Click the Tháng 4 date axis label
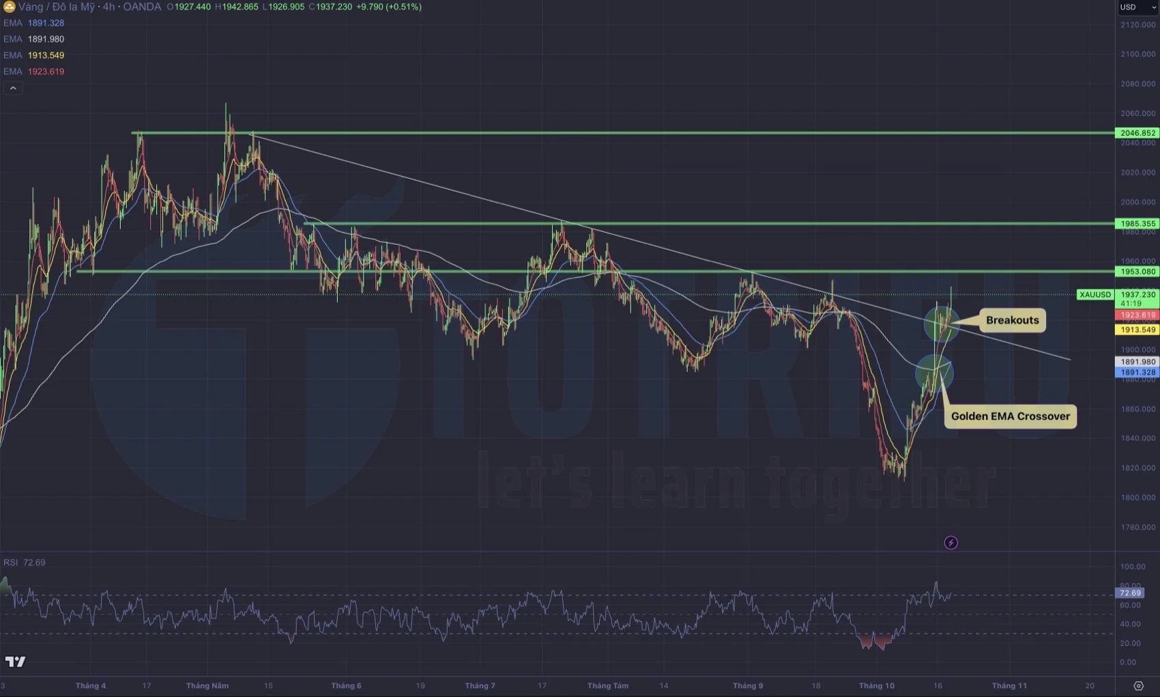1160x697 pixels. click(91, 685)
